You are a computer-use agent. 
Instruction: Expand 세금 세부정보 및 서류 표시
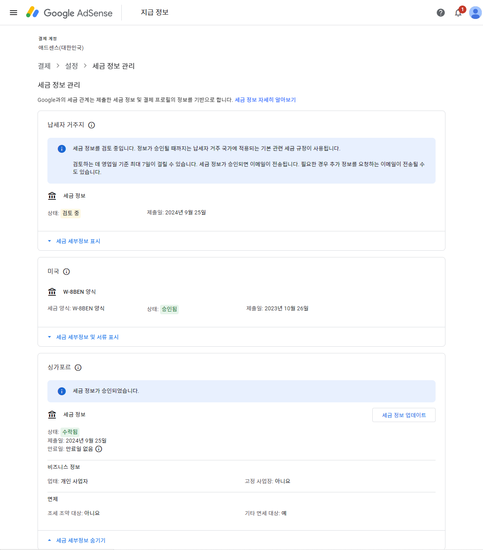point(87,337)
